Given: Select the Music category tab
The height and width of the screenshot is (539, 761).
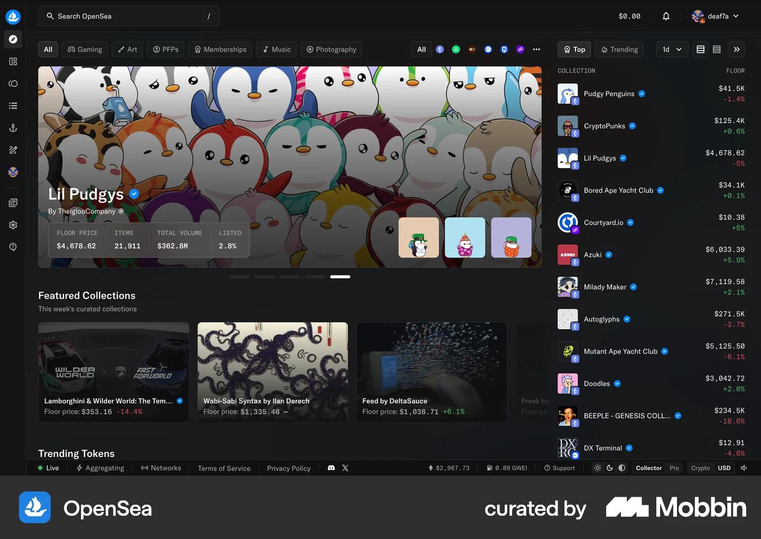Looking at the screenshot, I should (276, 50).
